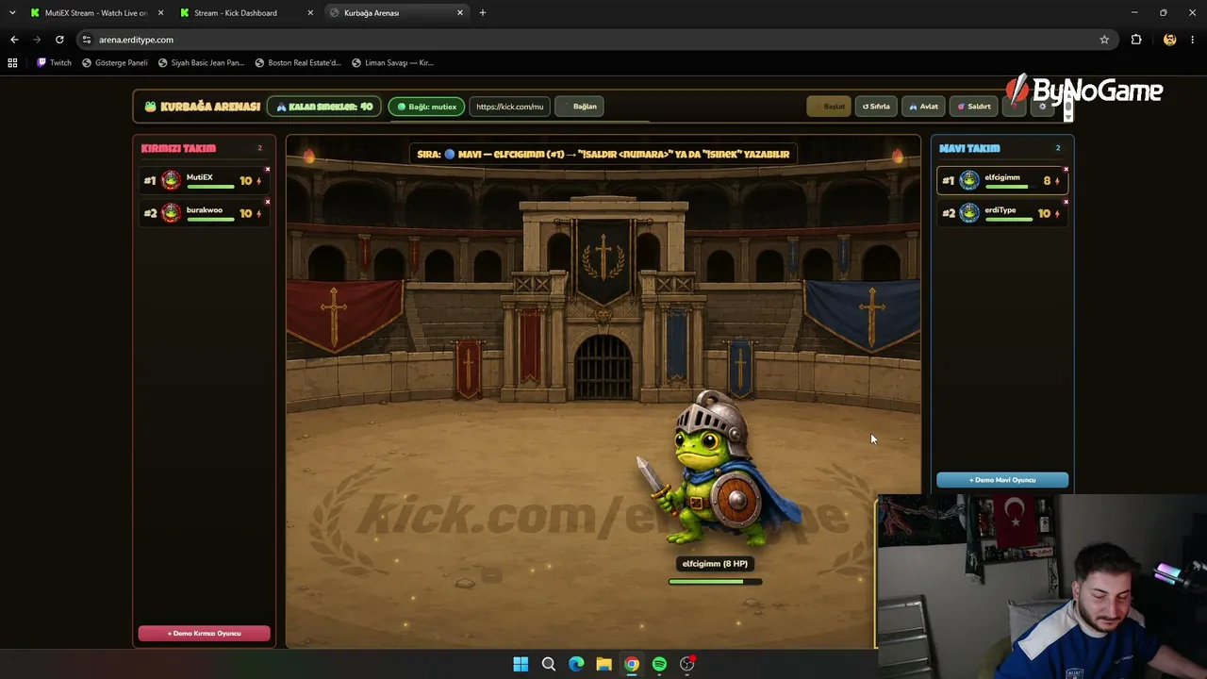Remove MutiEX from the red team
The image size is (1207, 679).
pyautogui.click(x=268, y=170)
